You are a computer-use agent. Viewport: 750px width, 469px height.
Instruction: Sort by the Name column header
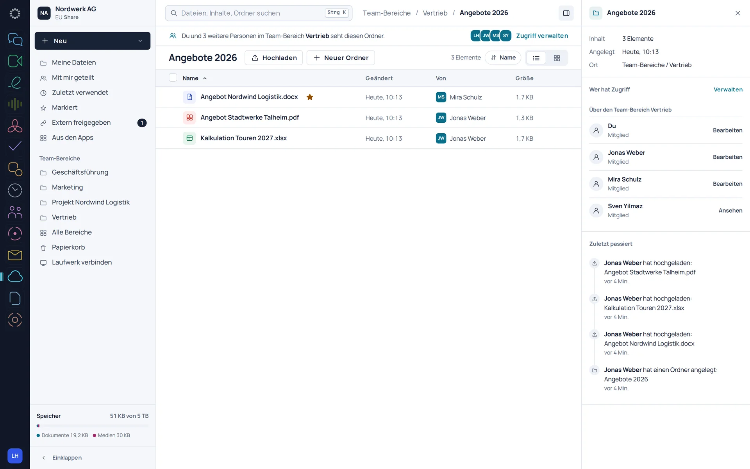coord(195,78)
